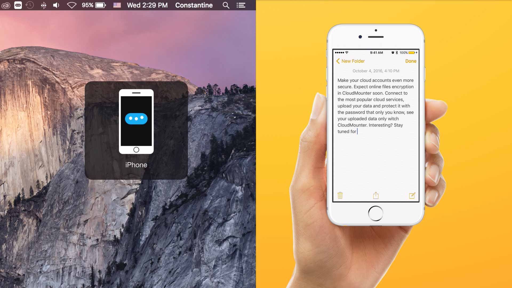Open Spotlight search via magnifier icon

pos(226,5)
